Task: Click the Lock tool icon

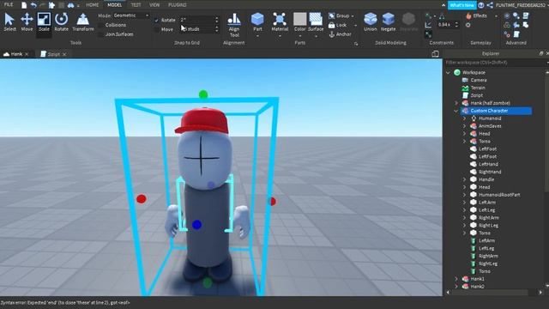Action: [332, 25]
